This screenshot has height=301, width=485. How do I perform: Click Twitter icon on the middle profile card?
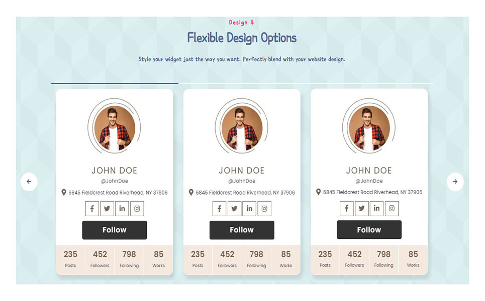234,209
